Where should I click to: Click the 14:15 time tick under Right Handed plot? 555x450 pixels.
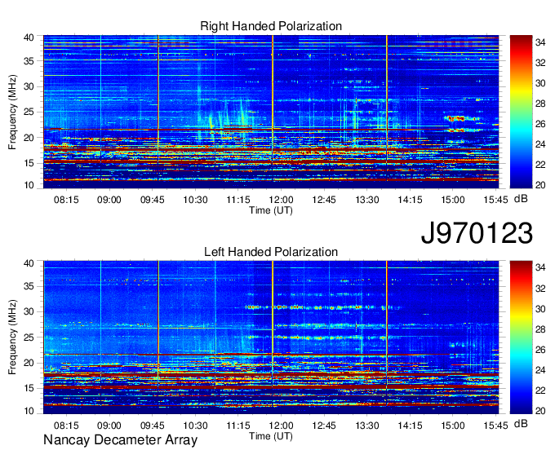410,200
